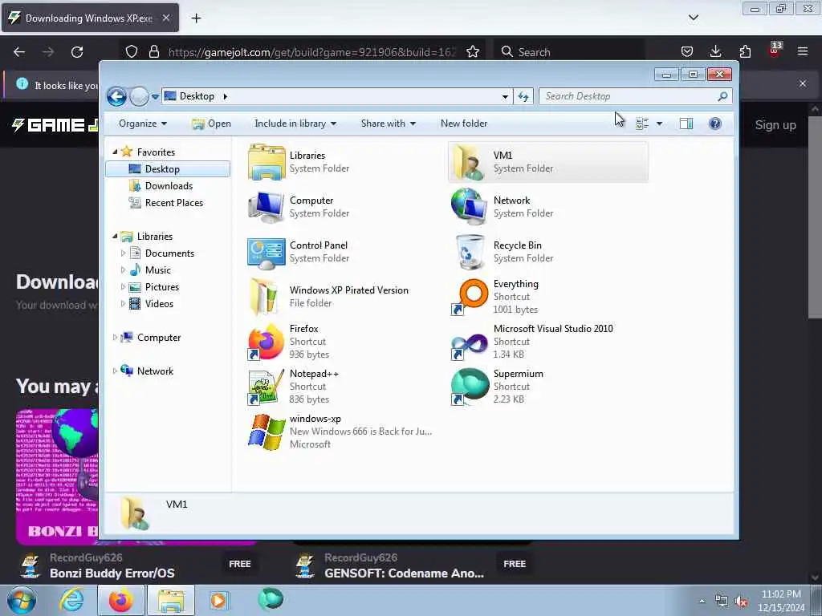Select Downloads under Favorites

click(x=169, y=186)
